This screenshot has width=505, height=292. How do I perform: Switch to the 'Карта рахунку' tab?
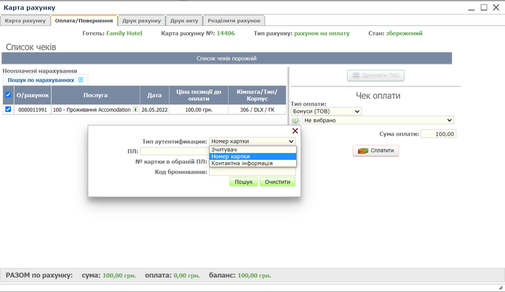[25, 20]
